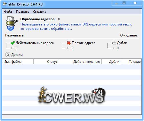Click the Детали label
The height and width of the screenshot is (121, 144).
click(17, 55)
